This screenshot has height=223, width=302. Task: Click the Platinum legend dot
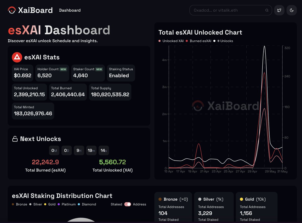coord(59,204)
